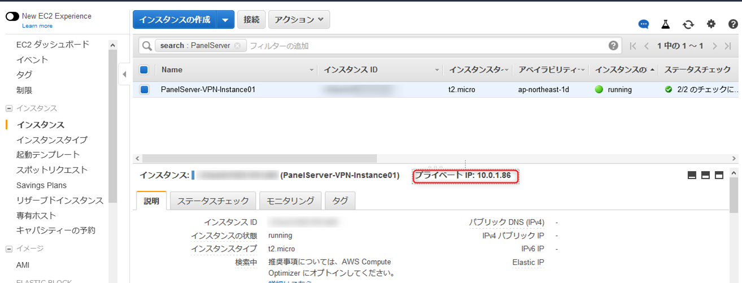Open the インスタンスタイプ column dropdown
The image size is (742, 283).
click(507, 70)
